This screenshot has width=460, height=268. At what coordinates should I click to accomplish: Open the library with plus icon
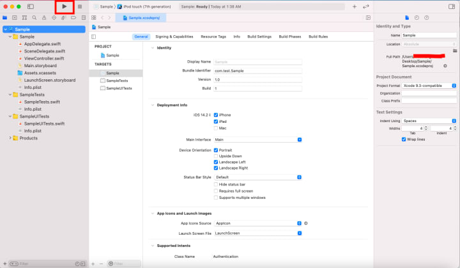[355, 6]
